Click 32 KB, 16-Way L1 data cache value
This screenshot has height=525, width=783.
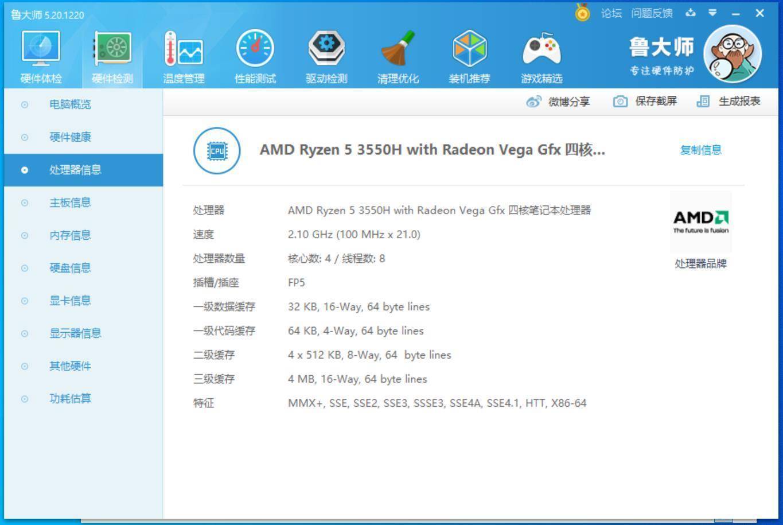point(359,307)
